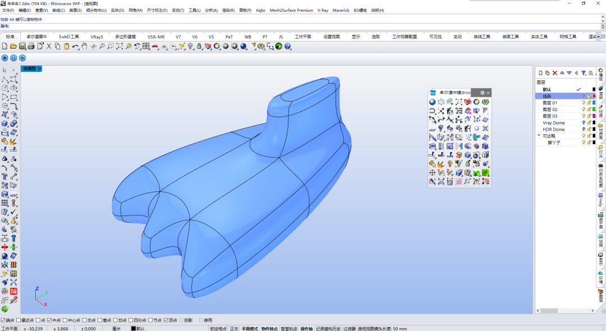Enable the 中心点 osnap checkbox
This screenshot has width=606, height=331.
65,320
